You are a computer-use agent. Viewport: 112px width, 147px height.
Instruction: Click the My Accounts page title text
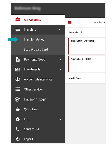tap(100, 22)
